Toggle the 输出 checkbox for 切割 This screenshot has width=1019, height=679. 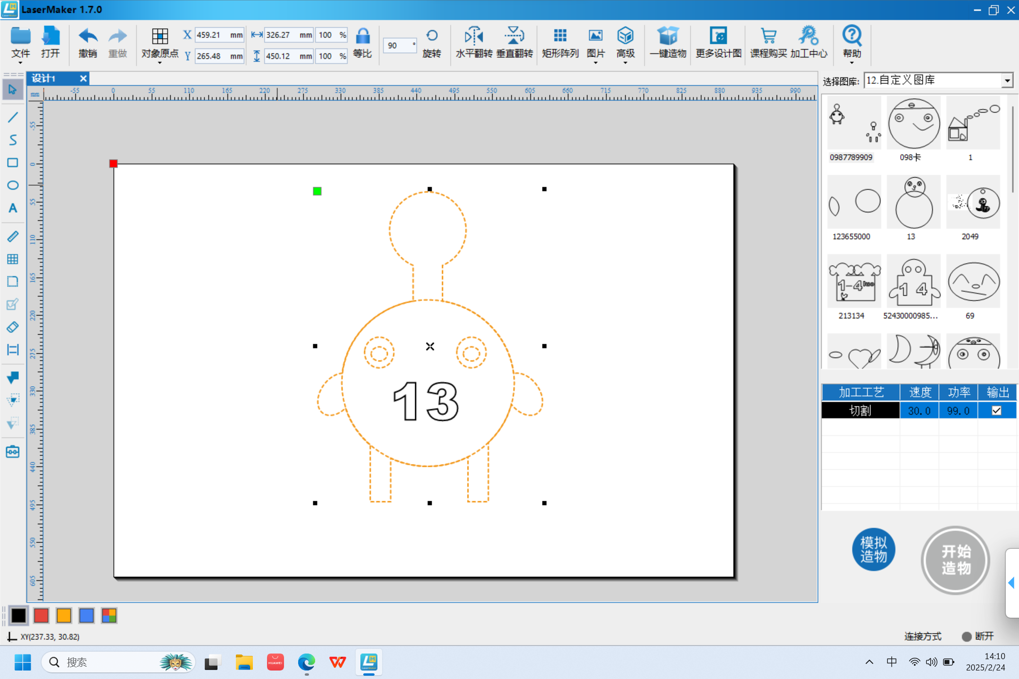pos(996,410)
